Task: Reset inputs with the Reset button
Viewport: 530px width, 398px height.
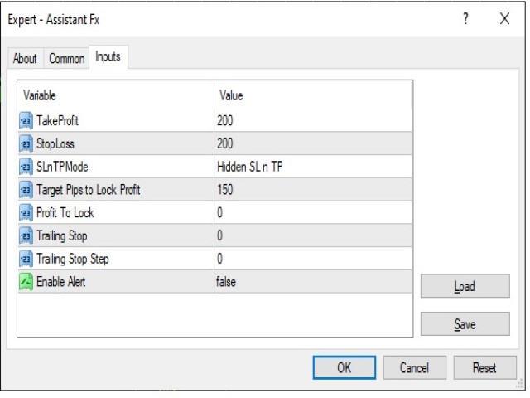Action: coord(484,367)
